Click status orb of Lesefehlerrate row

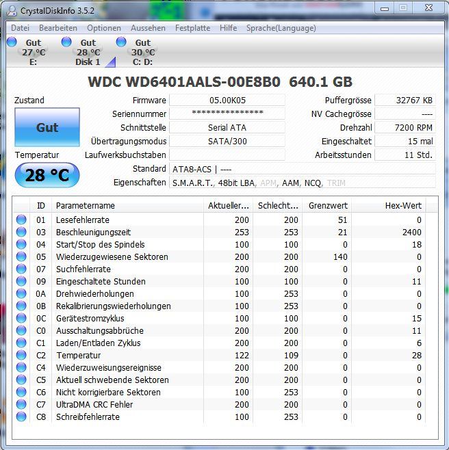tap(21, 220)
